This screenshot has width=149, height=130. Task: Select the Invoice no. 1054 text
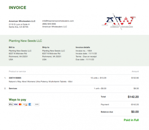pyautogui.click(x=84, y=51)
